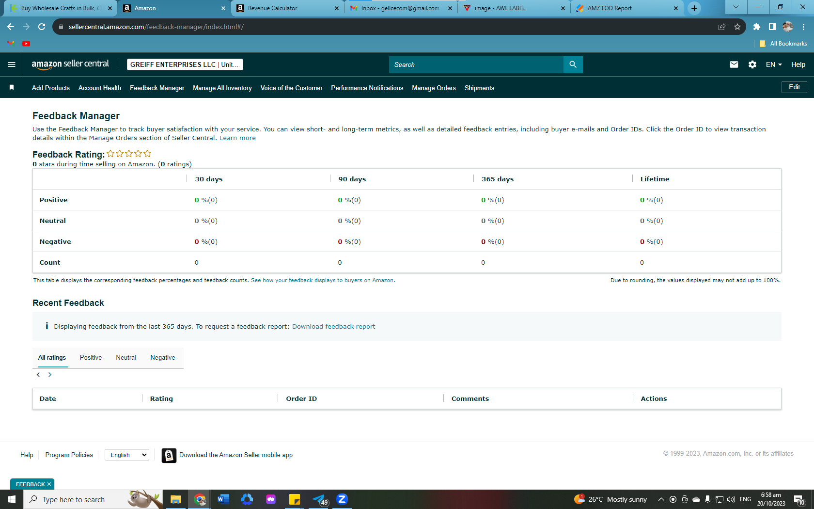Open 'See how your feedback displays' link
The image size is (814, 509).
tap(322, 280)
